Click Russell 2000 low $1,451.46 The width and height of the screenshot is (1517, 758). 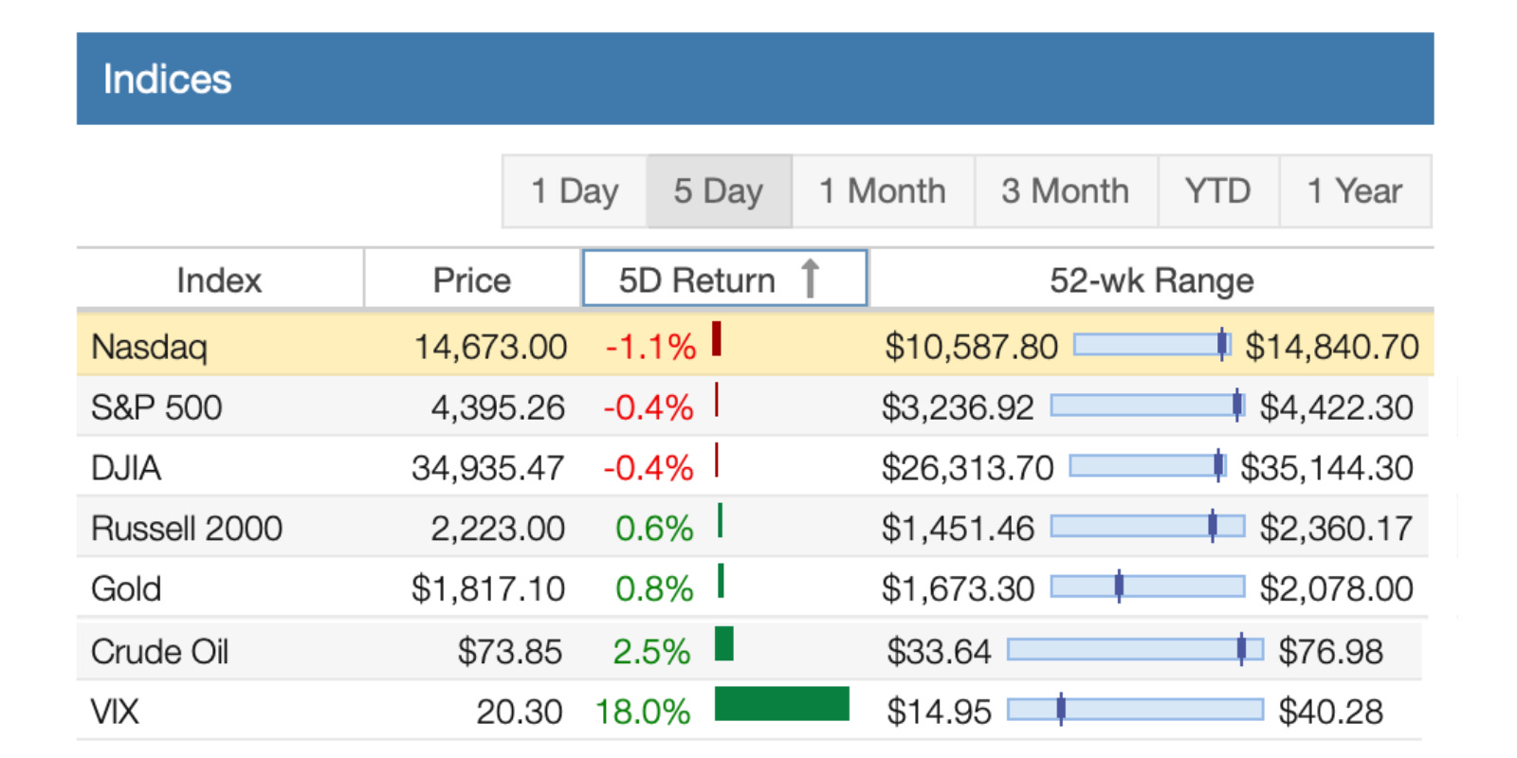point(958,528)
